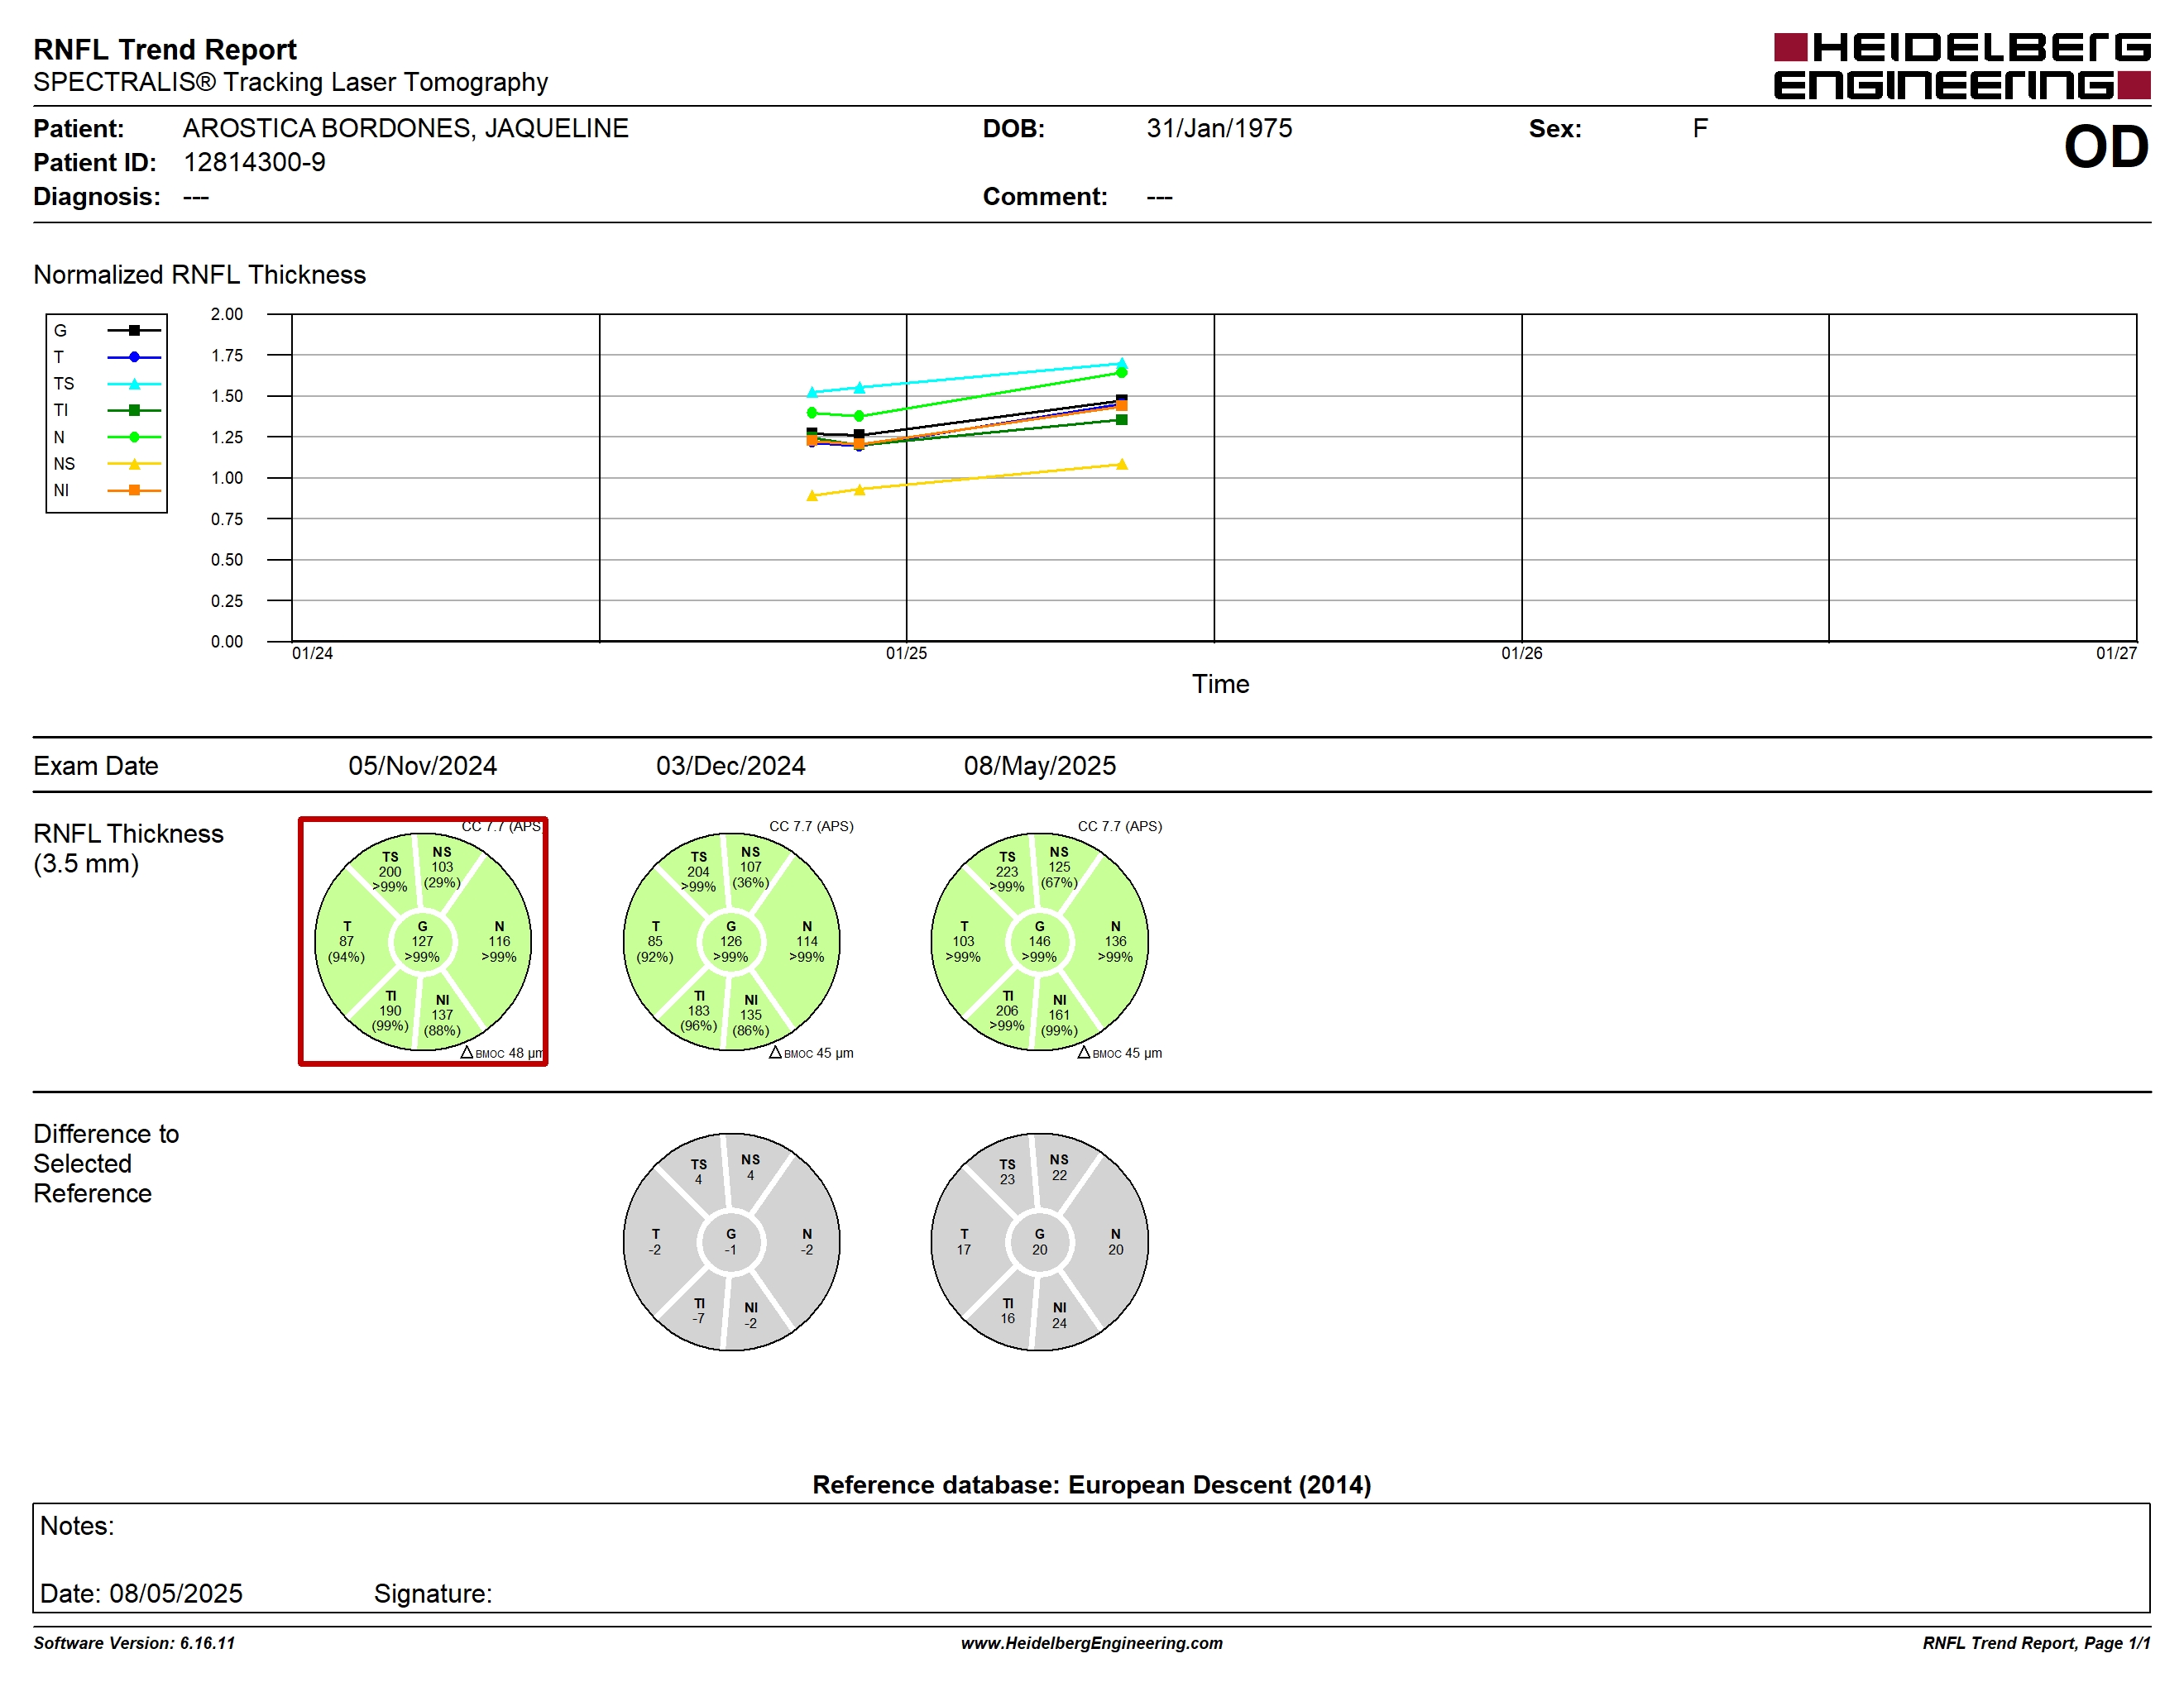Click DOB value 31/Jan/1975
The height and width of the screenshot is (1687, 2184).
click(1219, 128)
